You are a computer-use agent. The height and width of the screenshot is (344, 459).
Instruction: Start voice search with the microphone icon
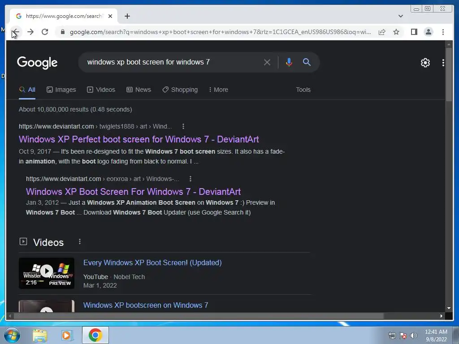pos(289,62)
